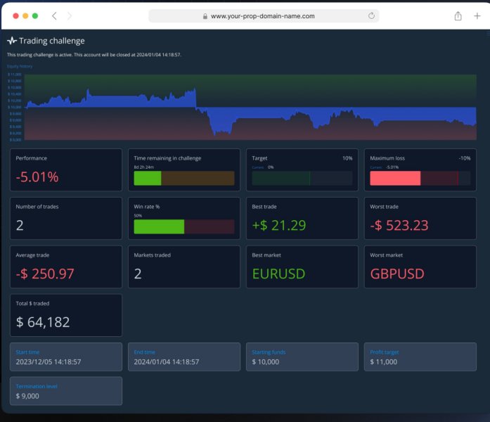This screenshot has width=490, height=422.
Task: Reload the page with the refresh icon
Action: click(371, 15)
